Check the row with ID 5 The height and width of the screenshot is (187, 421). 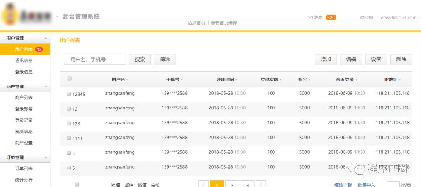69,153
